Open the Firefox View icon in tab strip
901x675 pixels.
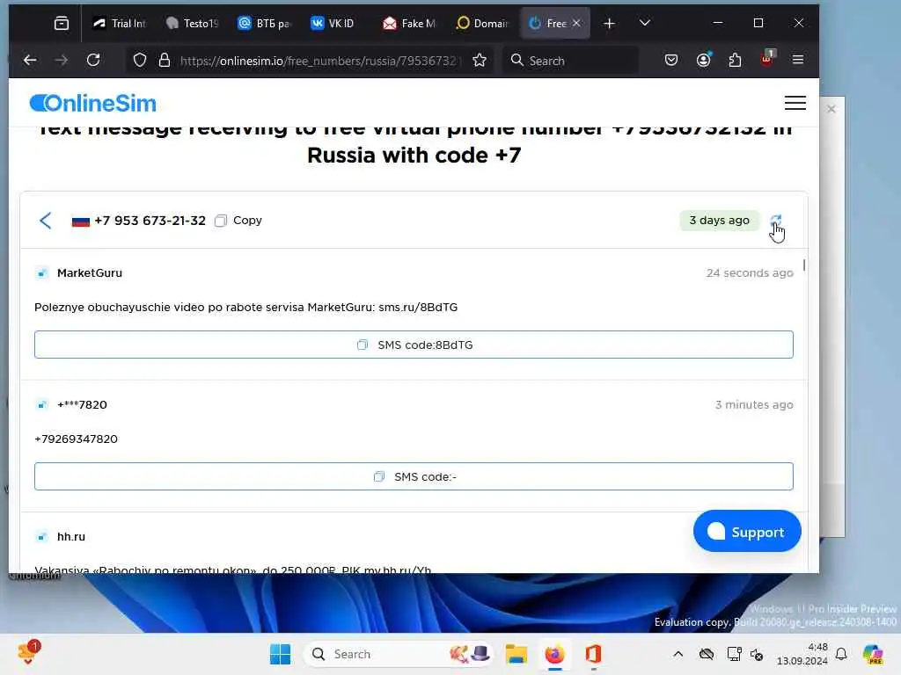tap(61, 24)
